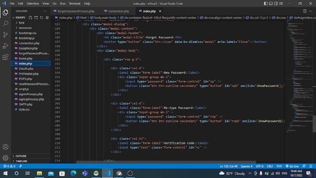The height and width of the screenshot is (178, 316).
Task: Click the errors and warnings status indicator
Action: (x=9, y=166)
